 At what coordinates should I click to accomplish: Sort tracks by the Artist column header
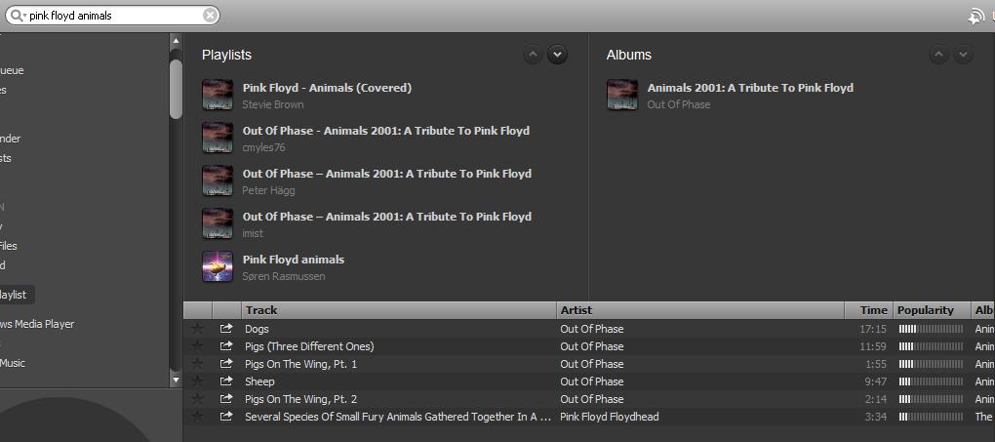576,310
